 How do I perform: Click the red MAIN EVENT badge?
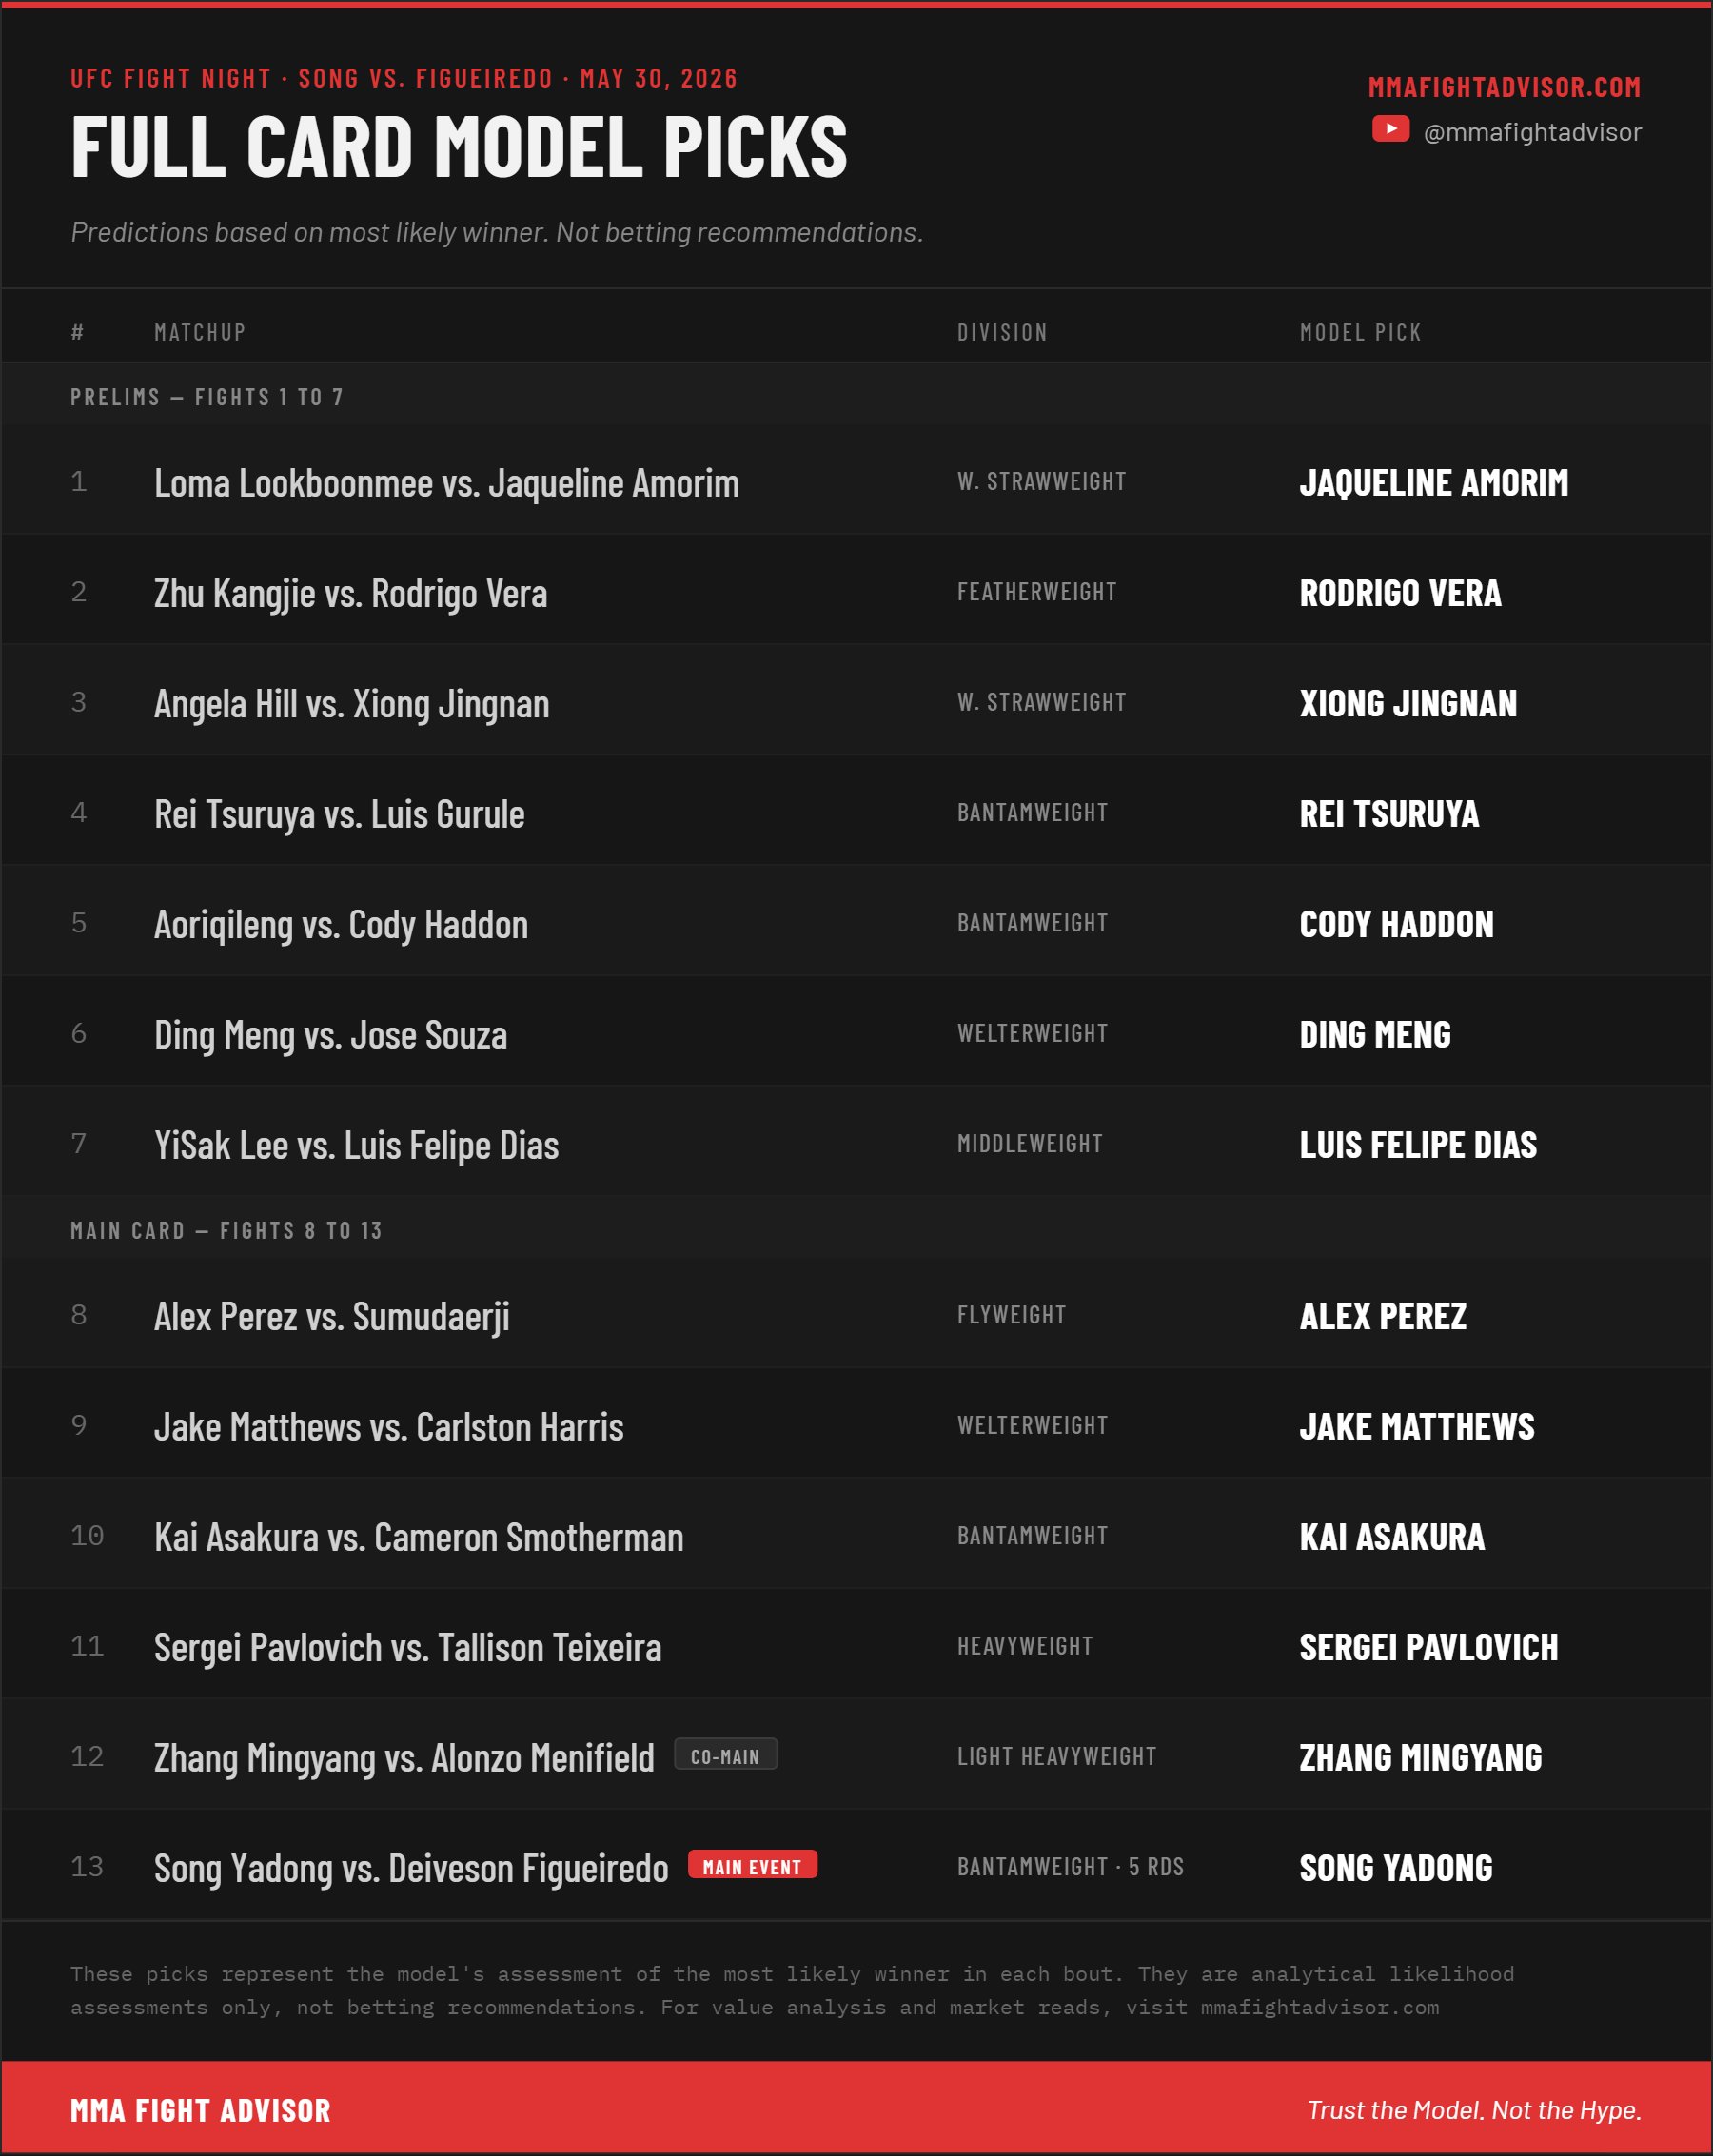click(752, 1866)
